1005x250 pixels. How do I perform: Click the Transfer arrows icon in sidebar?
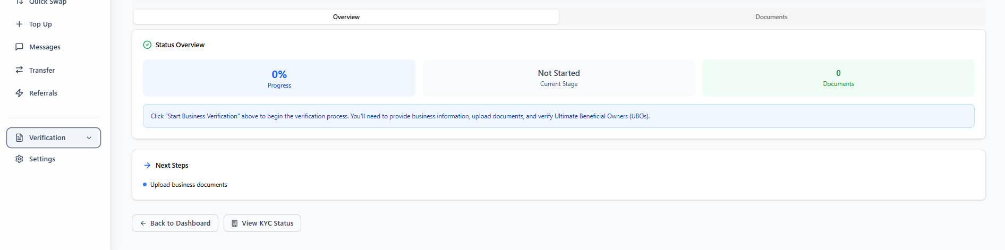pyautogui.click(x=19, y=70)
